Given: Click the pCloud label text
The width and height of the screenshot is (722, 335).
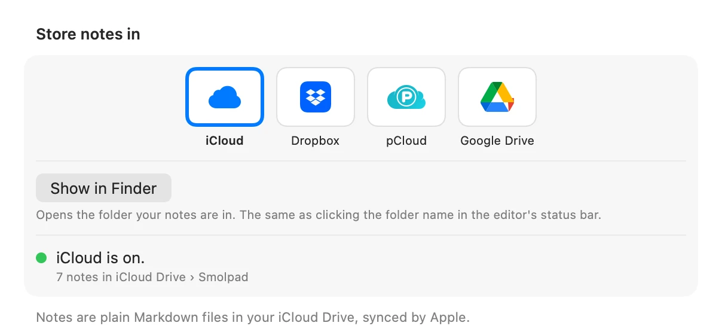Looking at the screenshot, I should 406,141.
